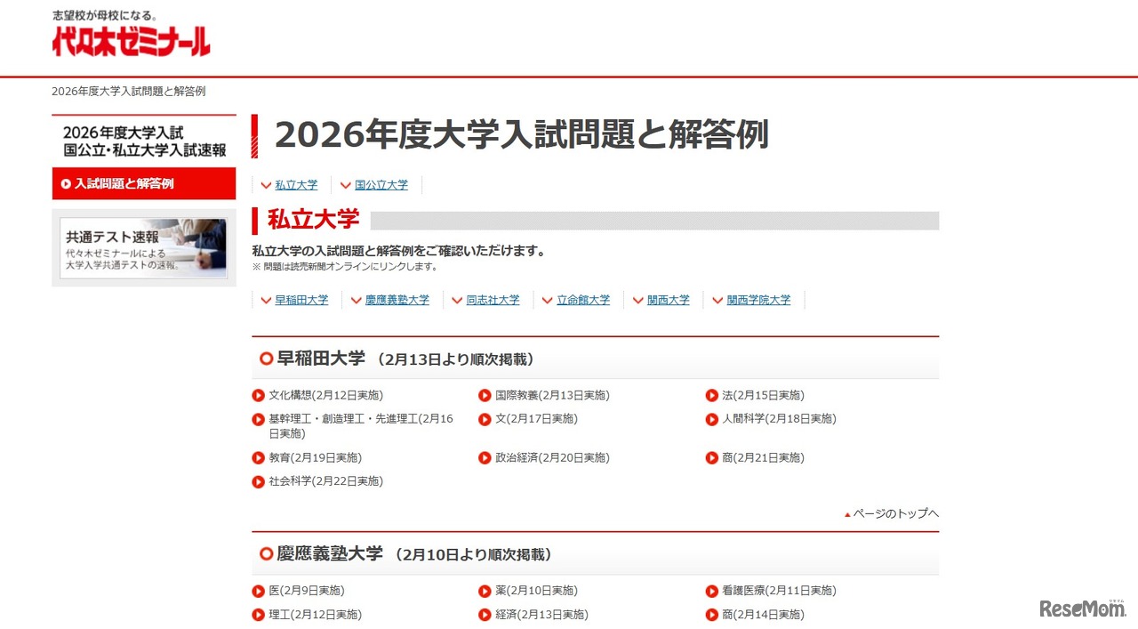Click the red arrow icon beside 国際教養
Viewport: 1138px width, 629px height.
pyautogui.click(x=485, y=396)
